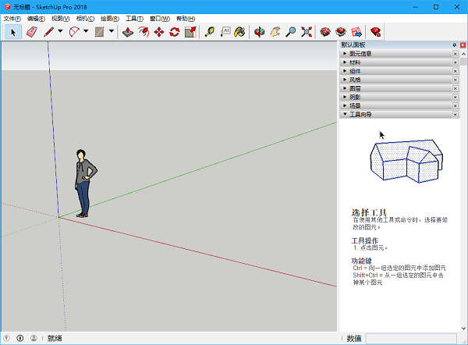Screen dimensions: 468x345
Task: Select the Move tool
Action: pyautogui.click(x=159, y=32)
